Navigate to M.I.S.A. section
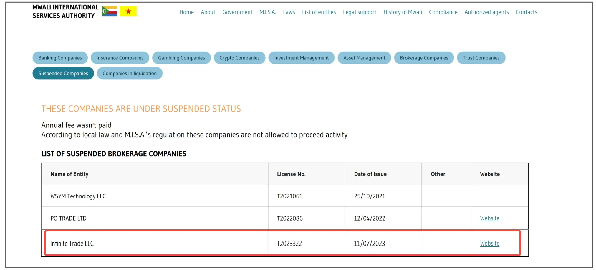Viewport: 596px width, 270px height. (268, 12)
